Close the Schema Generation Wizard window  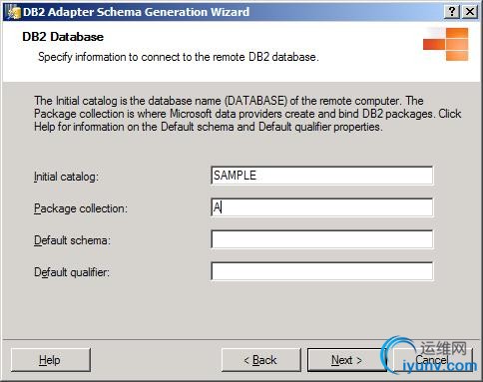[x=470, y=12]
